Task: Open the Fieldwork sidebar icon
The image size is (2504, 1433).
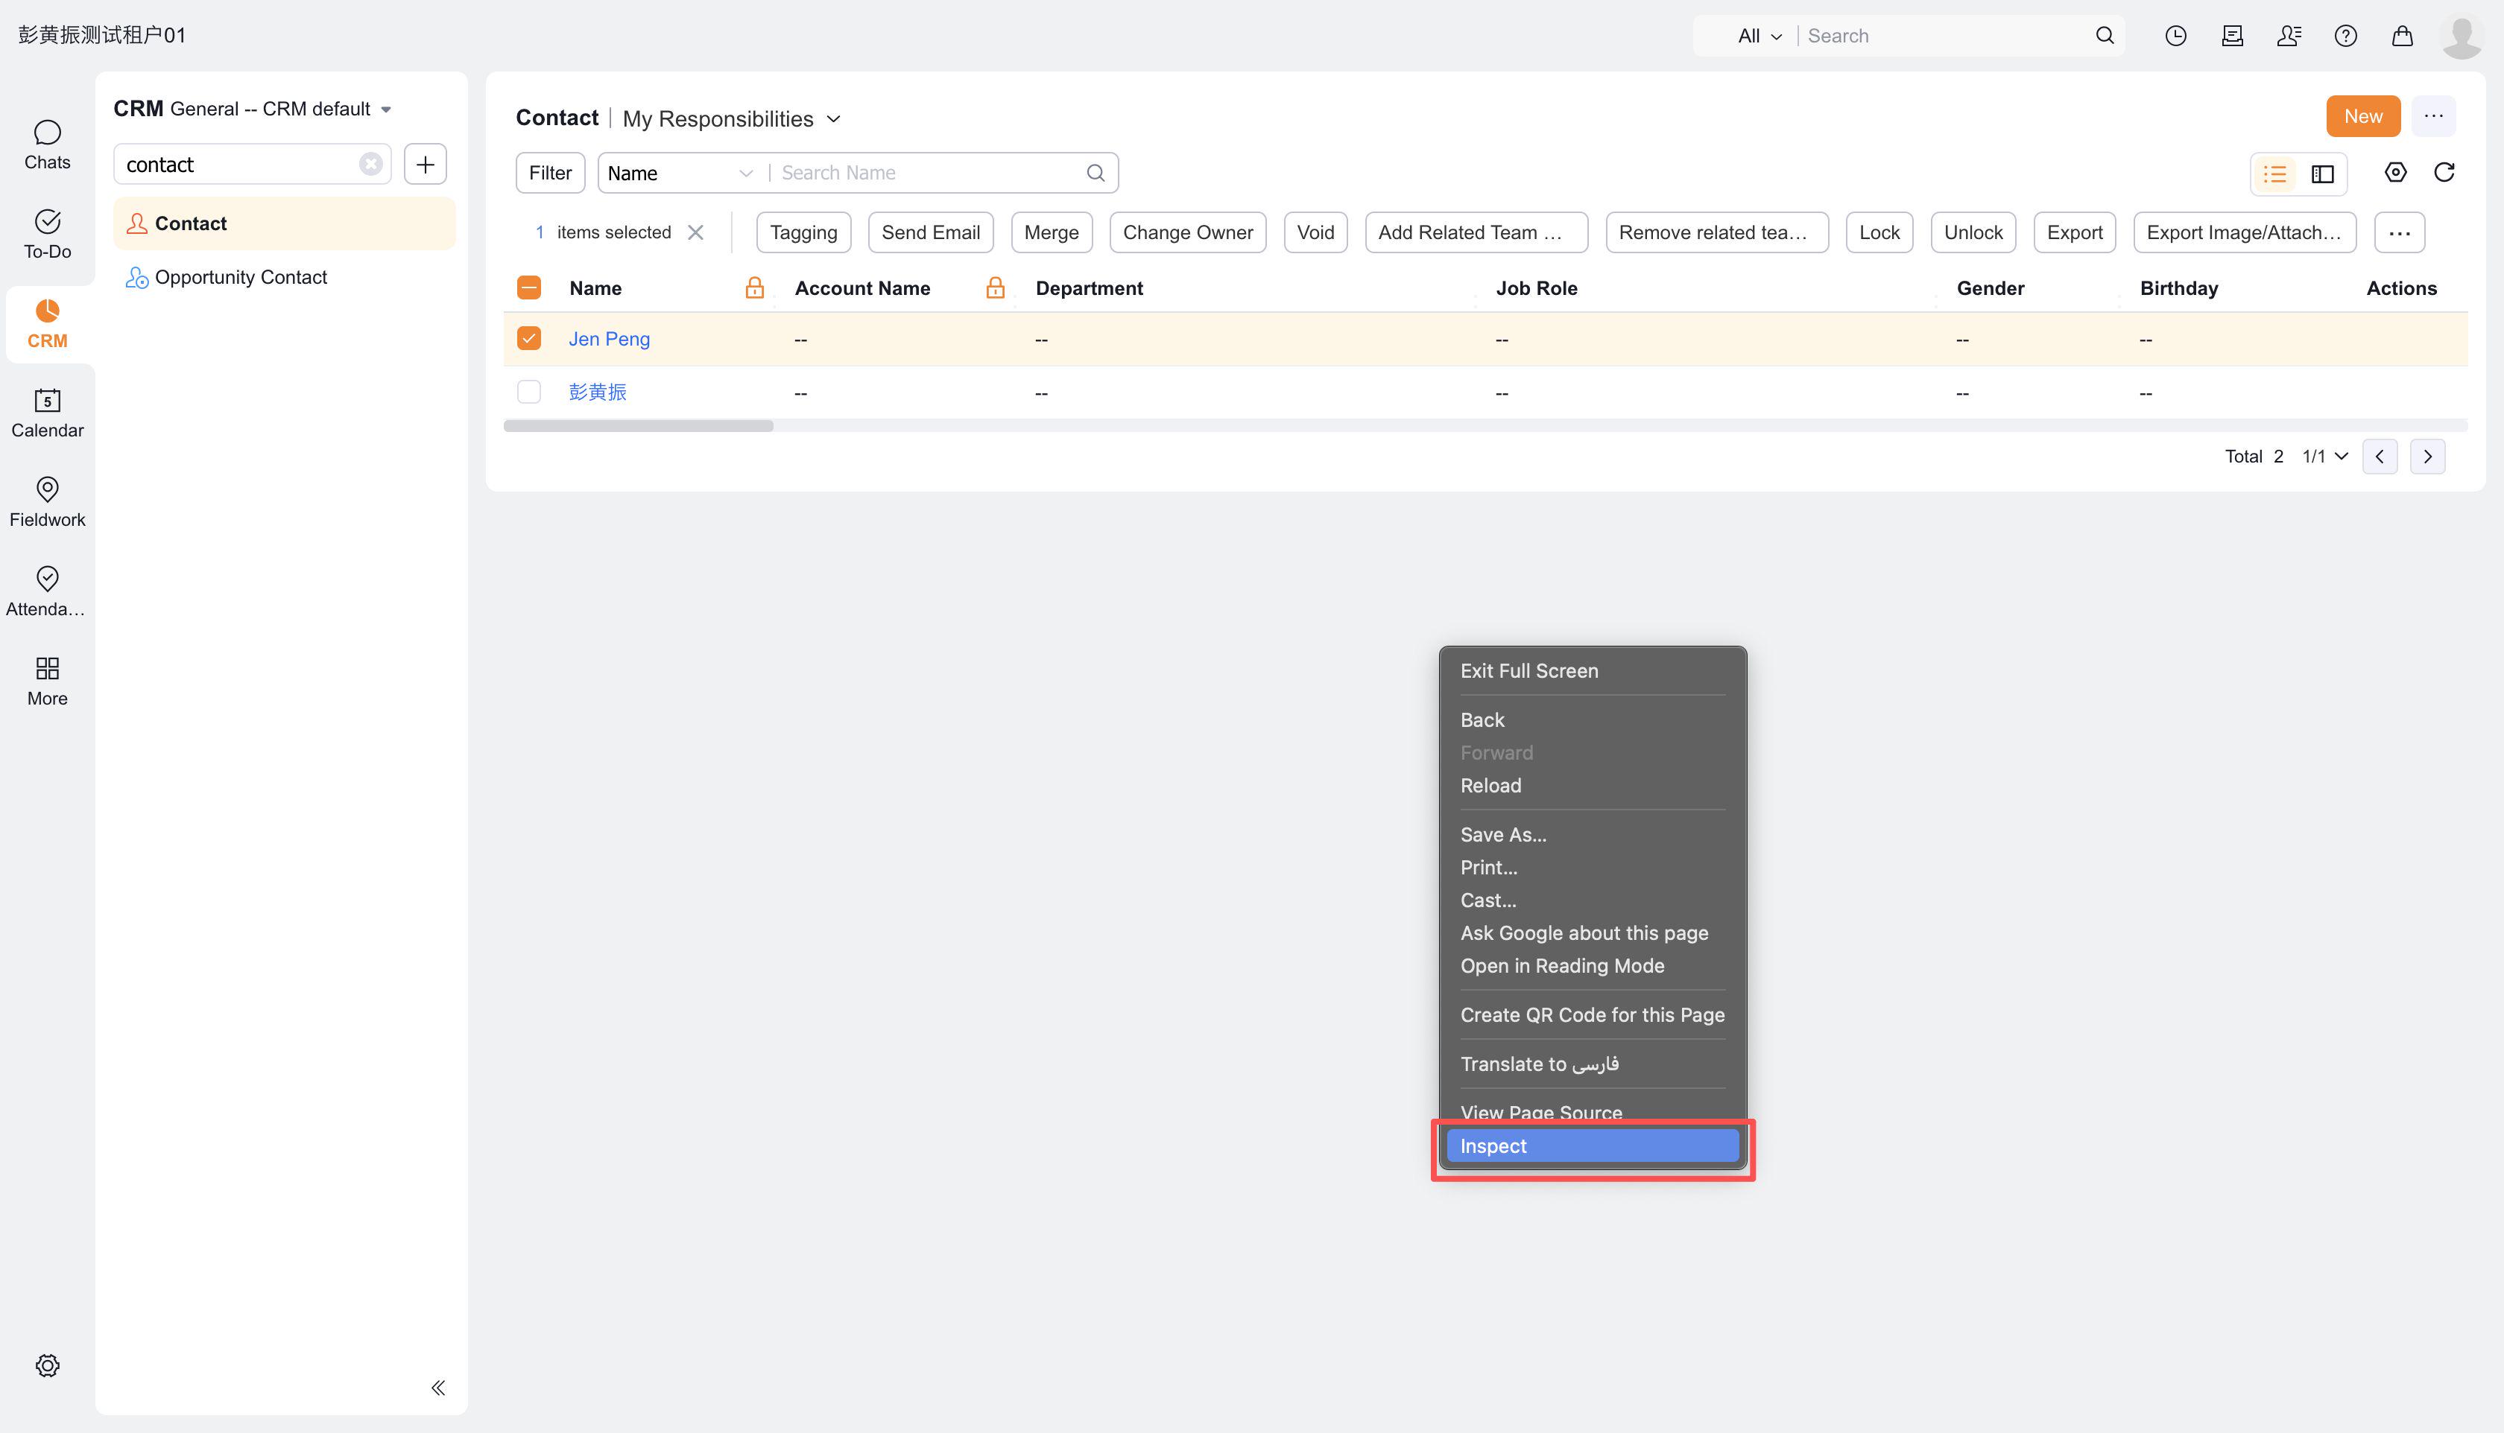Action: click(47, 502)
